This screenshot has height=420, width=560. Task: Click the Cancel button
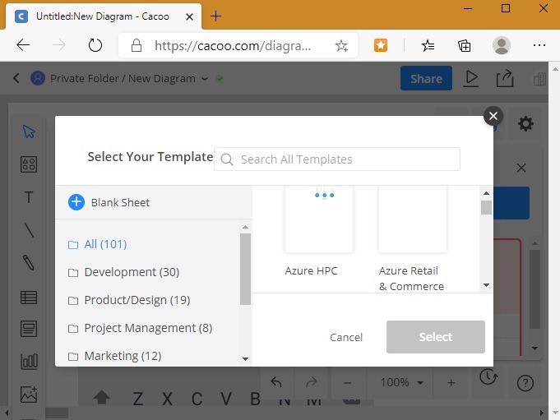click(x=346, y=337)
